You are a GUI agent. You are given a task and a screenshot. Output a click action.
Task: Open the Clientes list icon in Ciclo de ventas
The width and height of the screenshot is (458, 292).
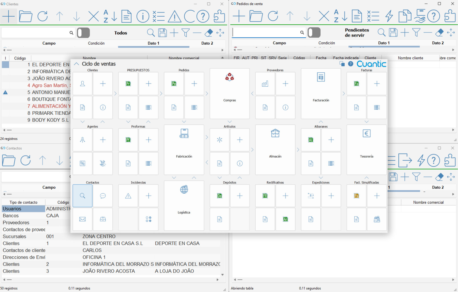83,84
